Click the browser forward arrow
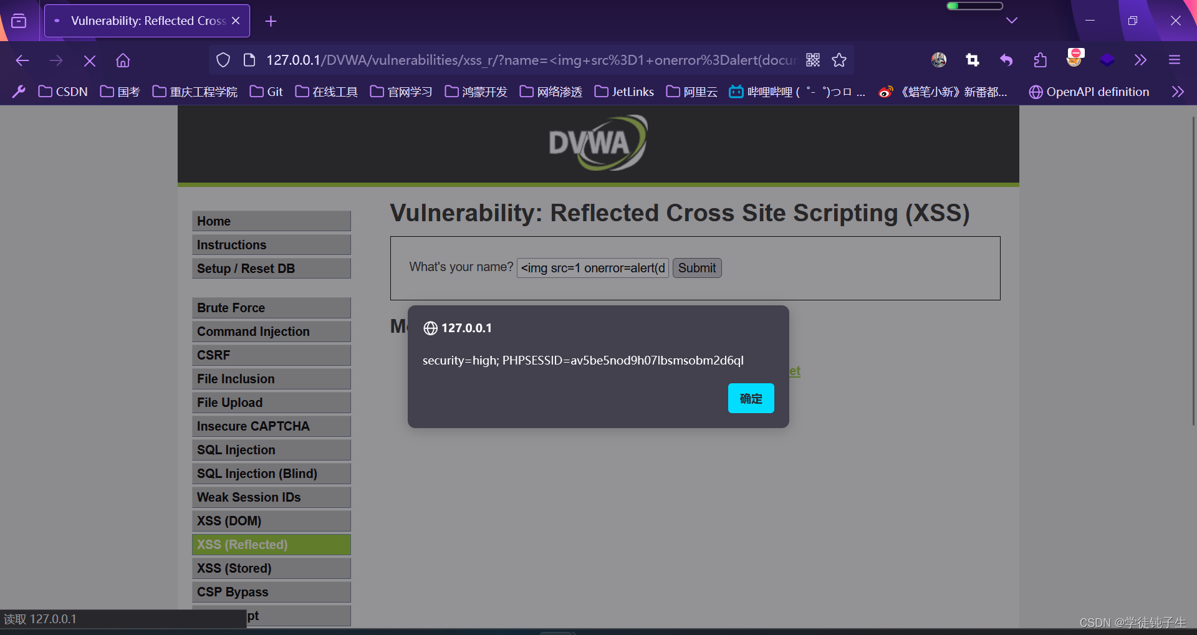Screen dimensions: 1197x635 click(56, 60)
